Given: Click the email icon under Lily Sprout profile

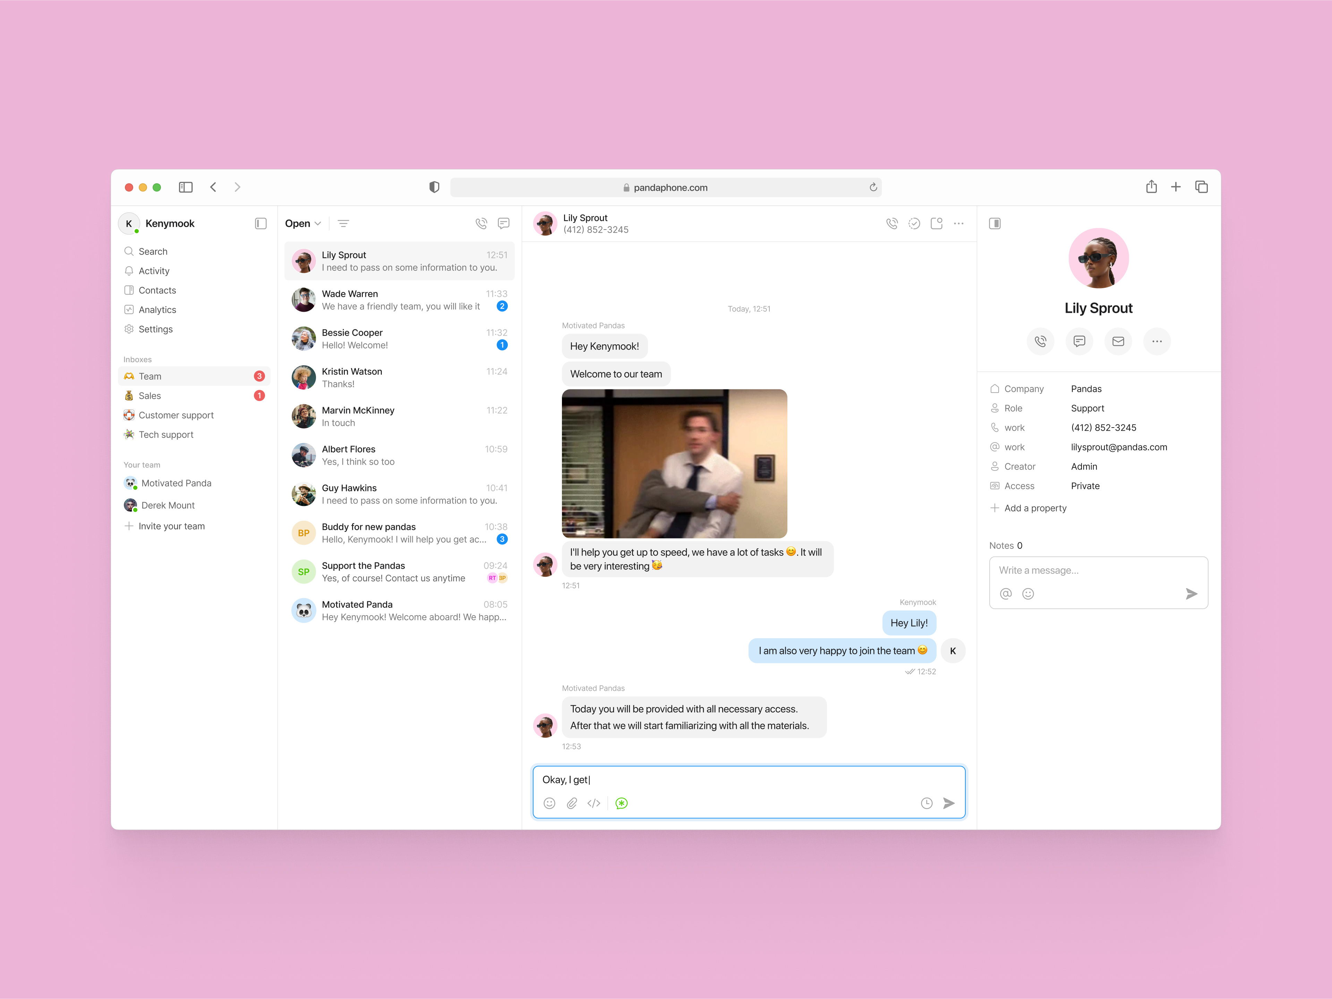Looking at the screenshot, I should (1118, 341).
